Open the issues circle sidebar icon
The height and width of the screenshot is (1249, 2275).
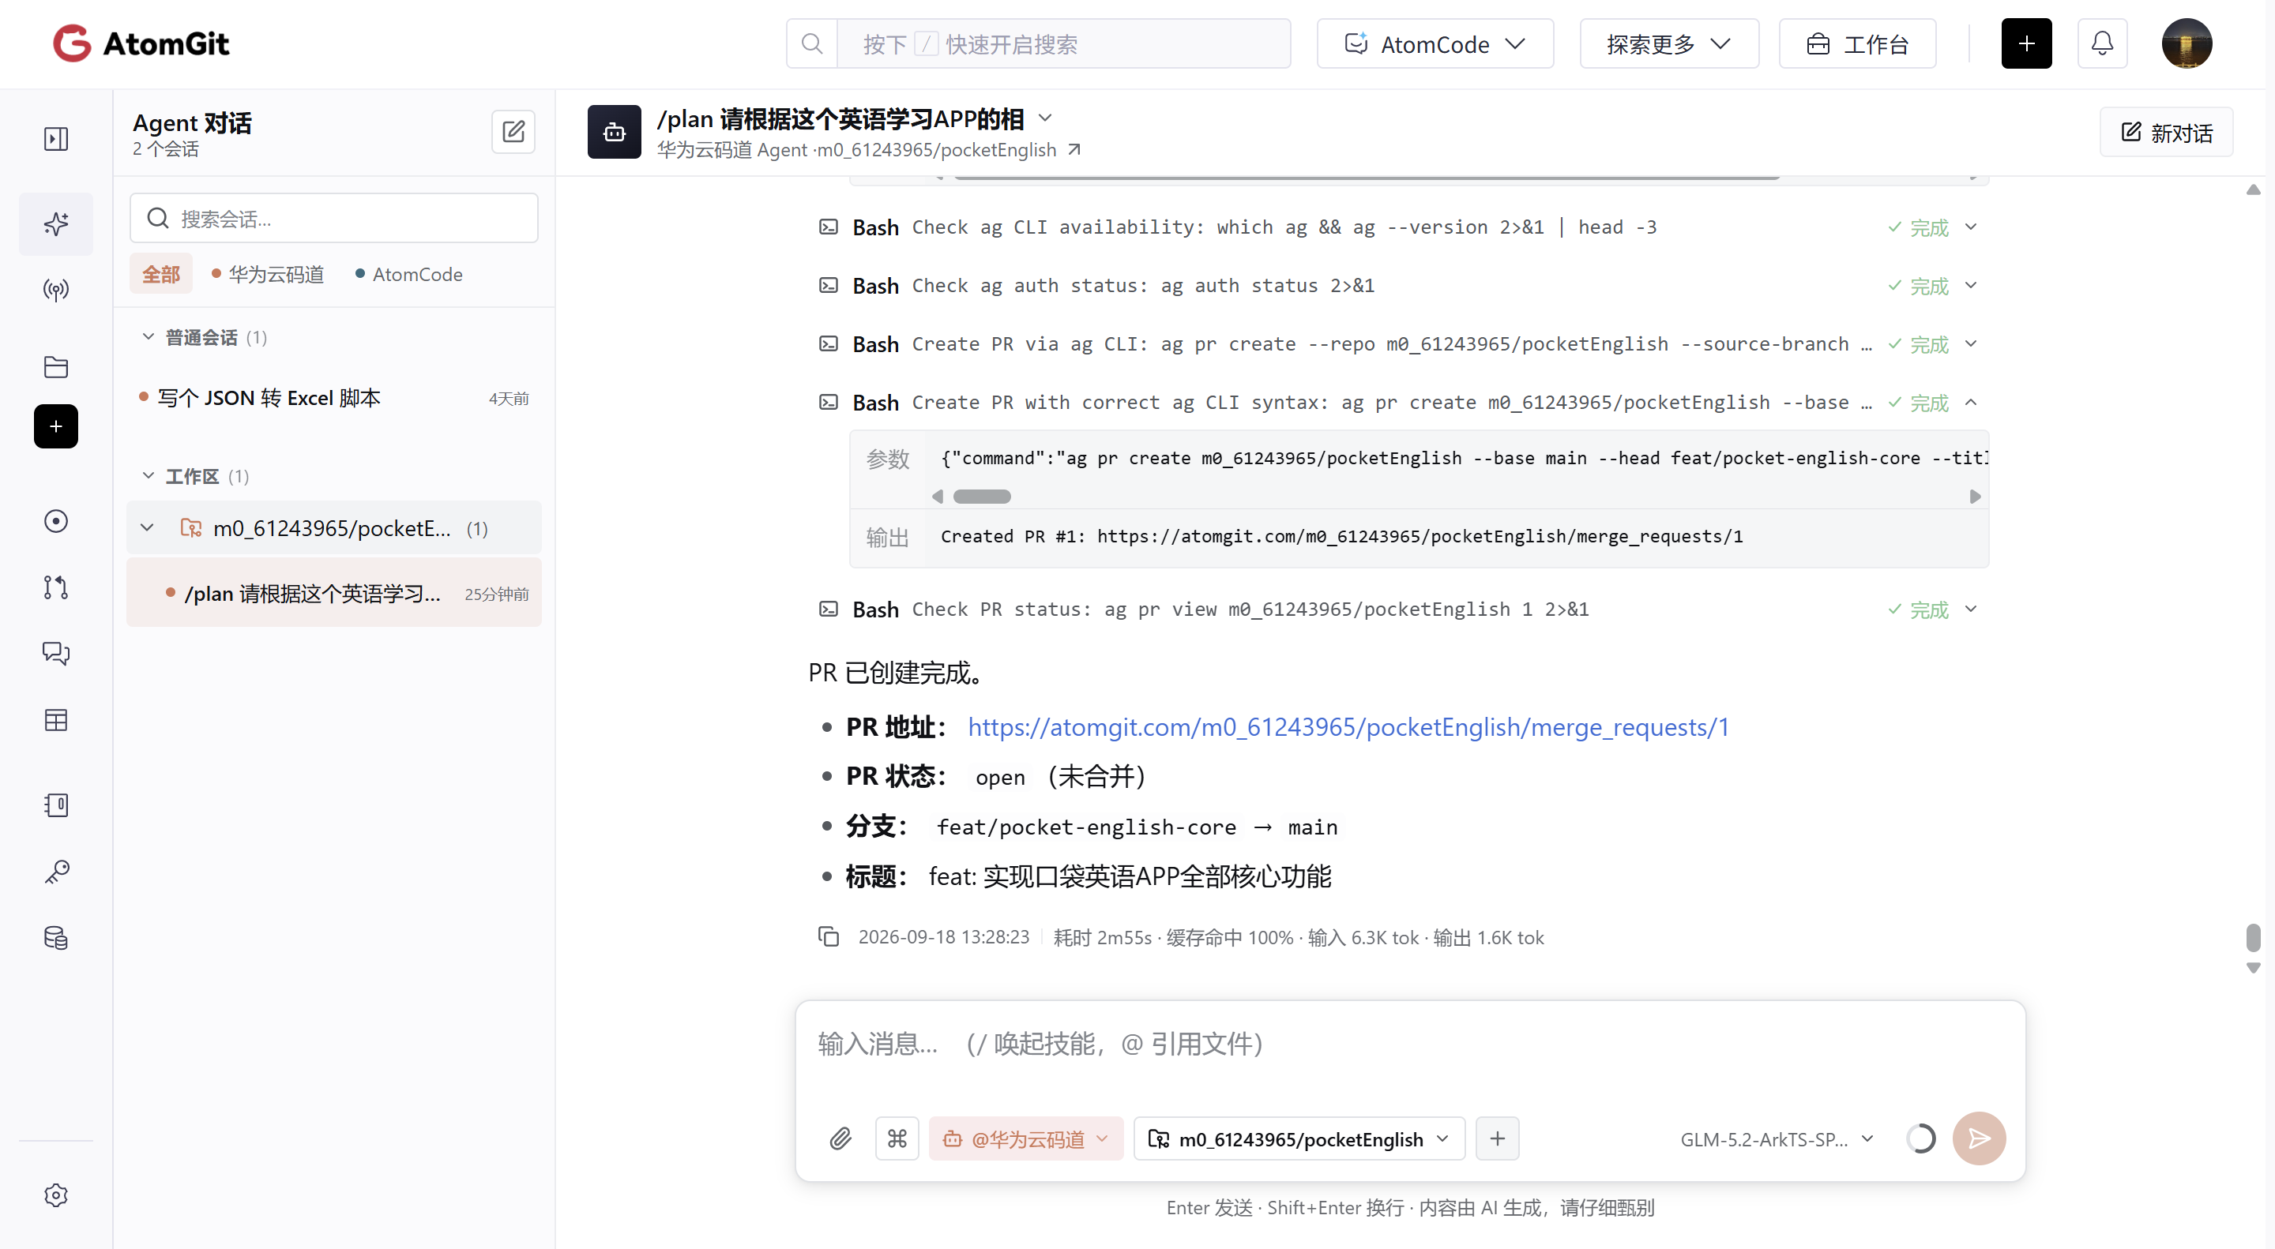(55, 521)
